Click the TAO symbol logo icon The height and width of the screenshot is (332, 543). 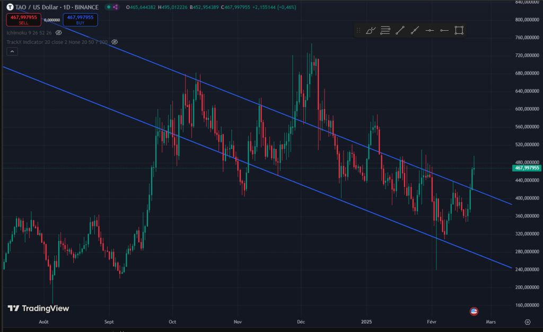coord(10,7)
